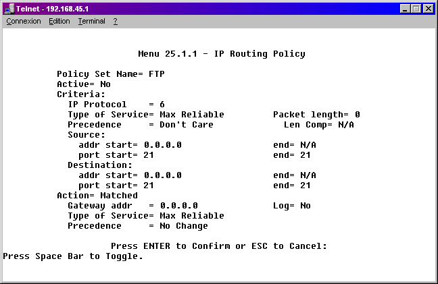438x284 pixels.
Task: Open the Connexion menu
Action: [x=24, y=21]
